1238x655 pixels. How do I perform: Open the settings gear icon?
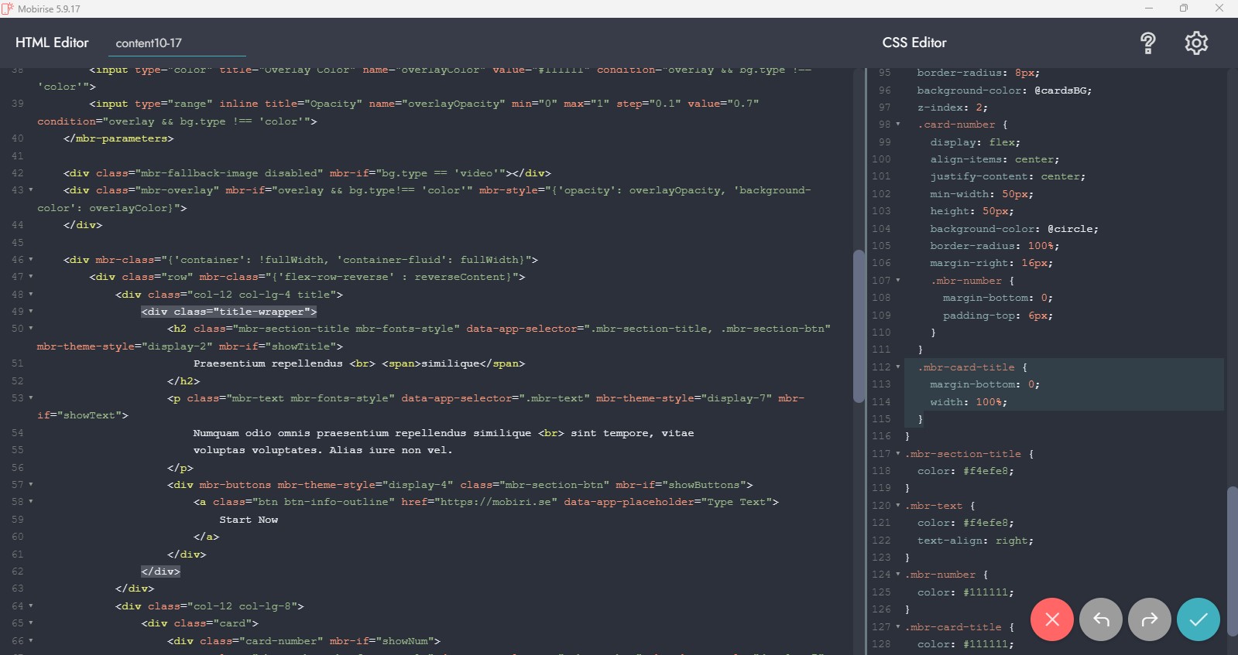point(1196,43)
